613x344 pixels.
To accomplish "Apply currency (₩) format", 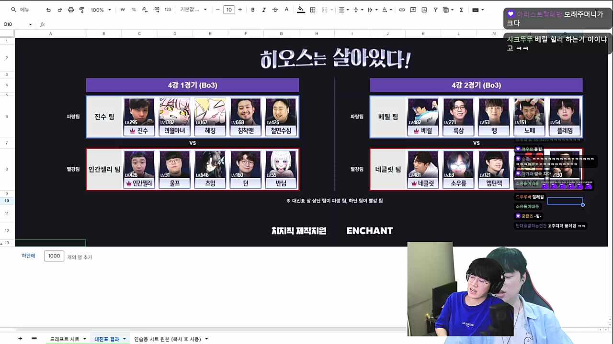I will 123,10.
